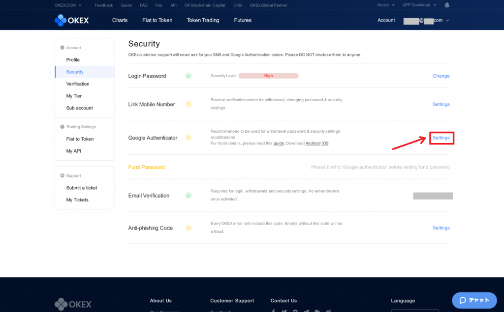Image resolution: width=504 pixels, height=312 pixels.
Task: Open Fee in top bar
Action: 159,5
